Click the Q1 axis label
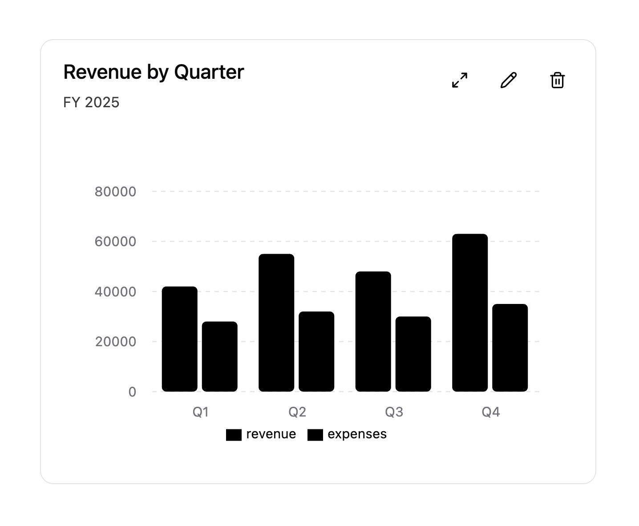The width and height of the screenshot is (639, 526). [x=201, y=412]
